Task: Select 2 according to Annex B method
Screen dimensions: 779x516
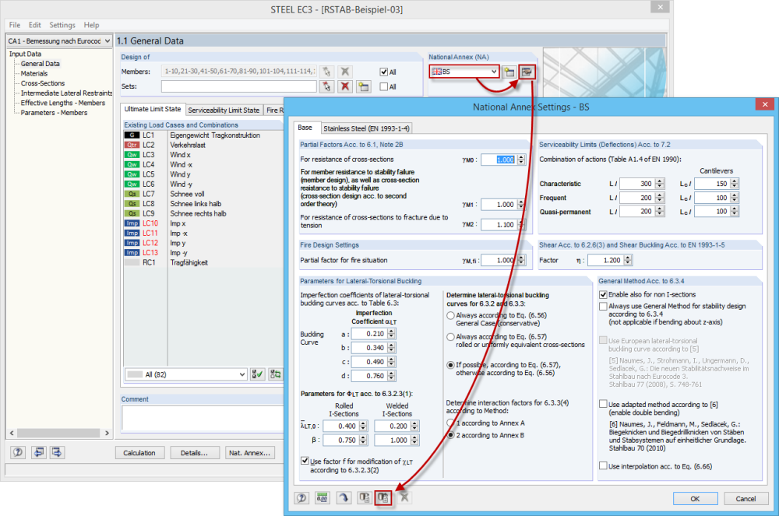Action: coord(450,435)
